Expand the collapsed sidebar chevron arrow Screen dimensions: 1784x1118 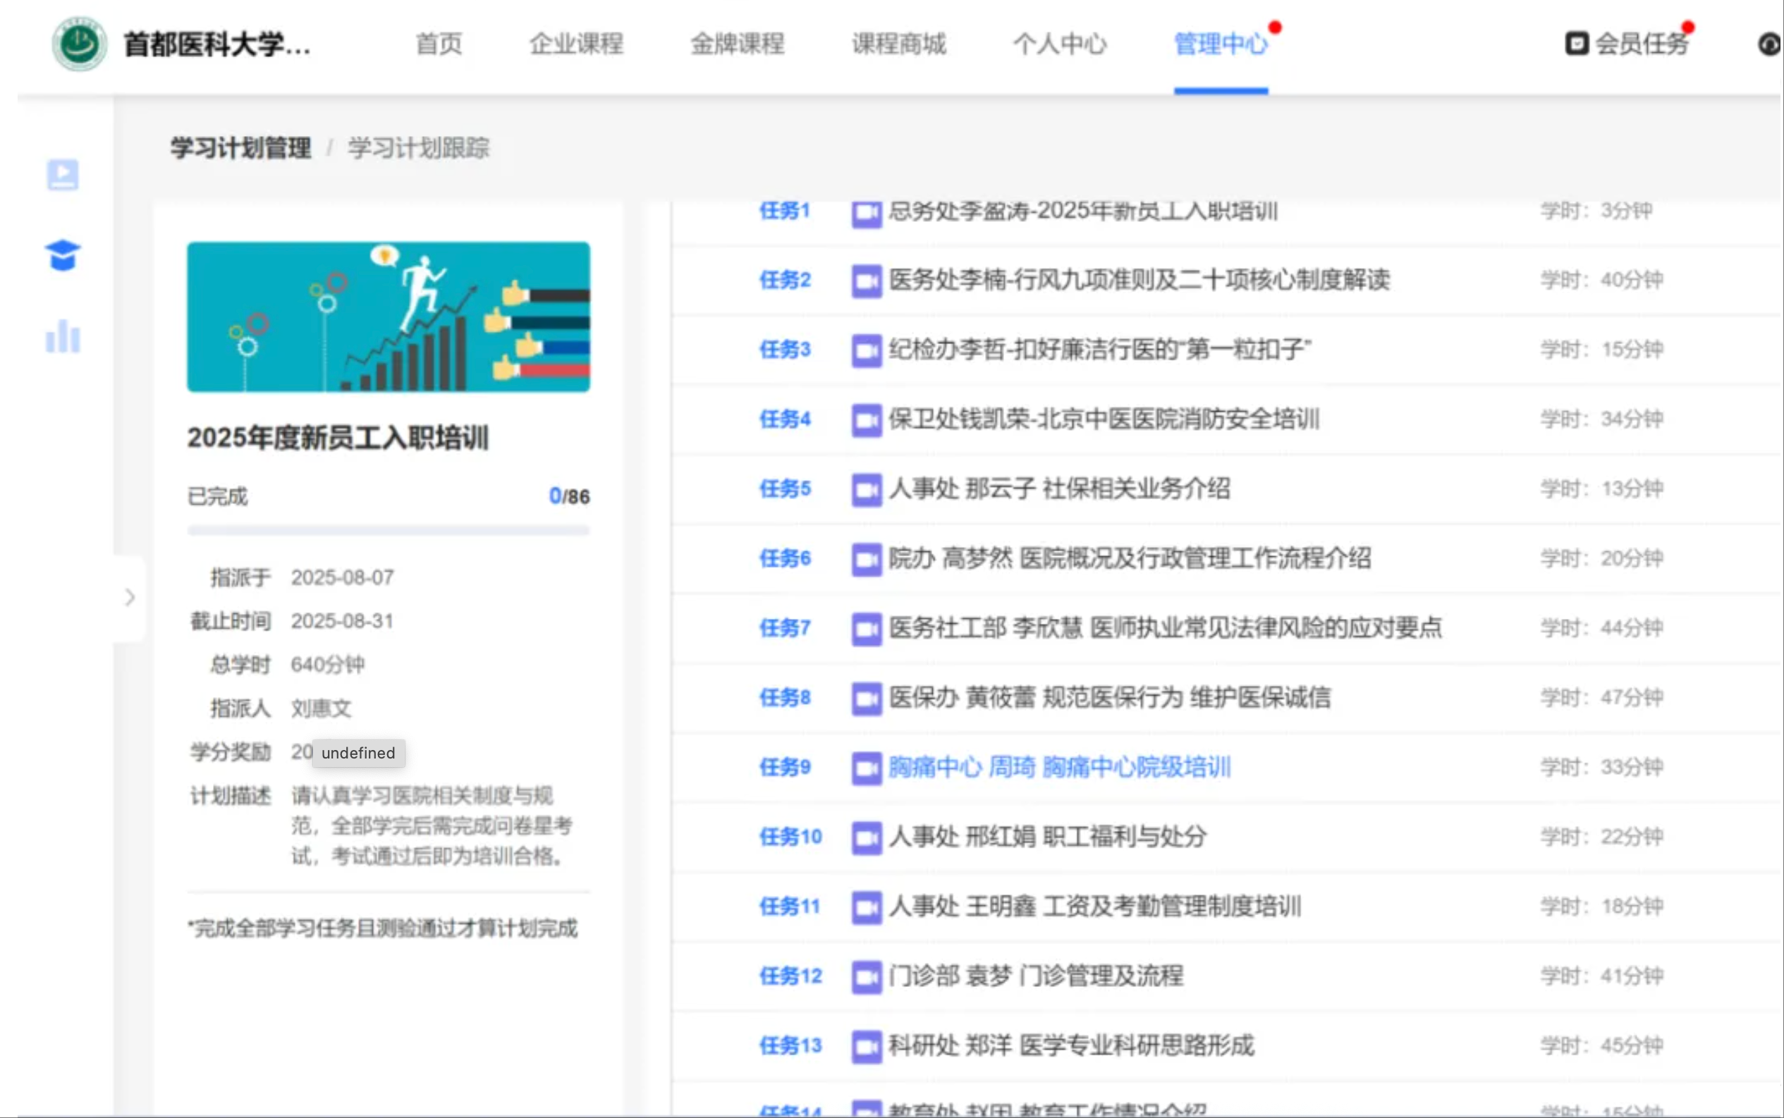tap(130, 596)
